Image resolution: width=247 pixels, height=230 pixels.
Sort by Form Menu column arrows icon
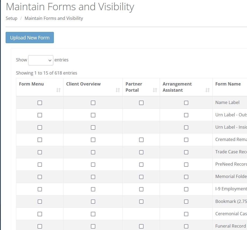(x=58, y=90)
